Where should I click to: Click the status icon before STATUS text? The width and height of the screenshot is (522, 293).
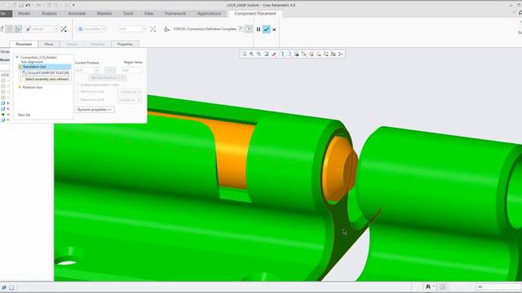166,29
